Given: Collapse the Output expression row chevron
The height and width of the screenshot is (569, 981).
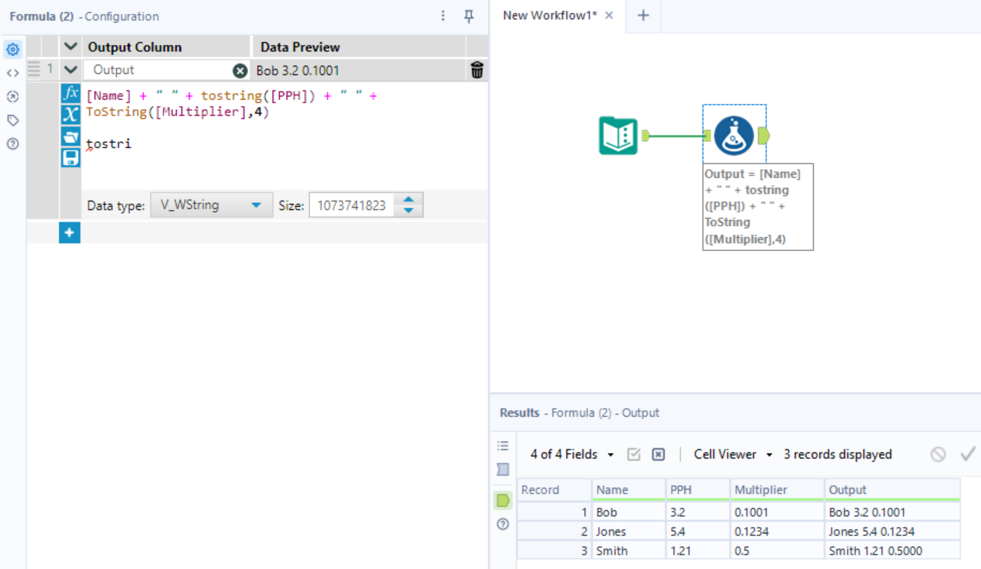Looking at the screenshot, I should [70, 69].
